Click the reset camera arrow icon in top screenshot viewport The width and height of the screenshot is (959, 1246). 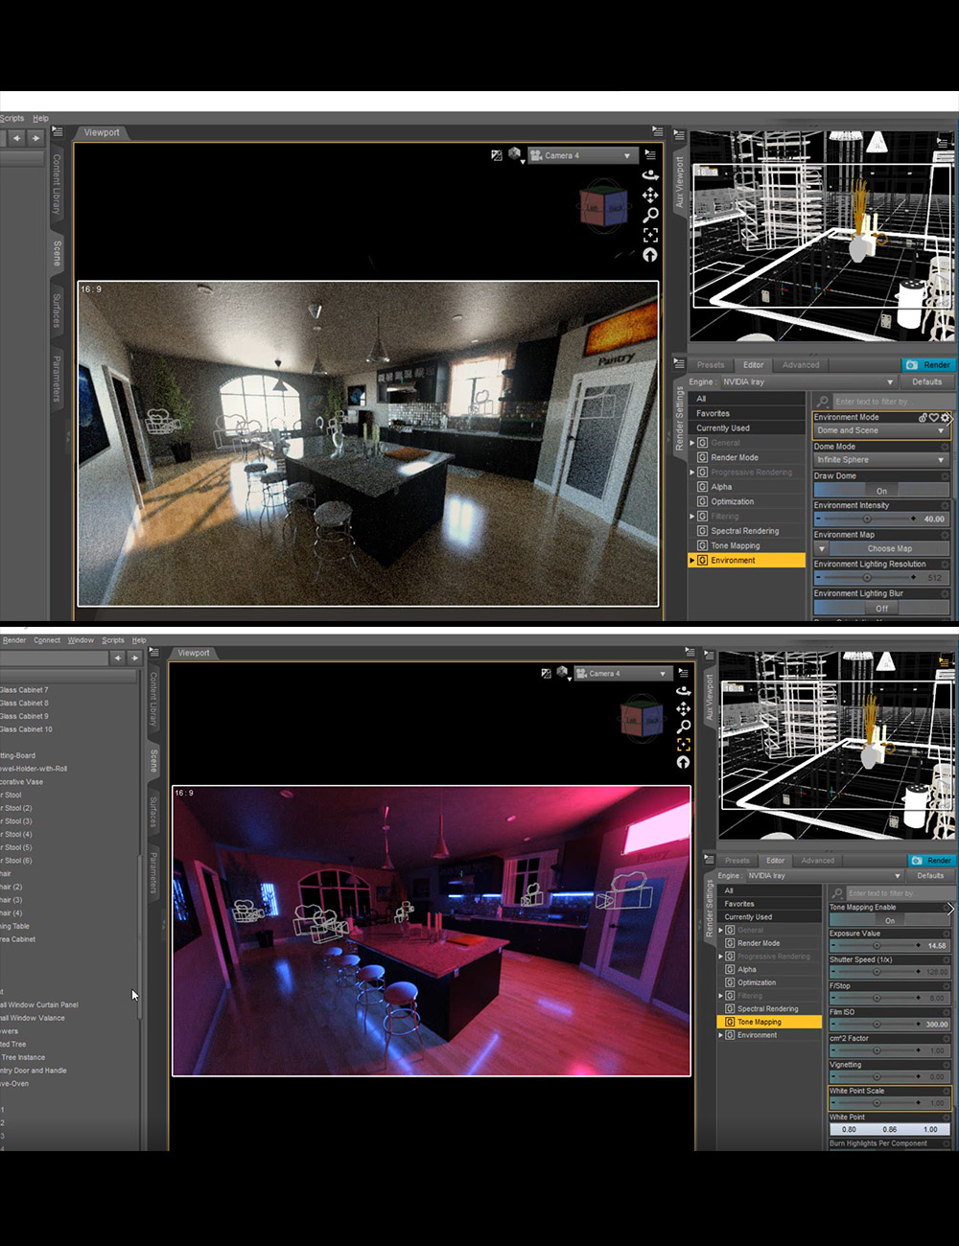(x=650, y=255)
